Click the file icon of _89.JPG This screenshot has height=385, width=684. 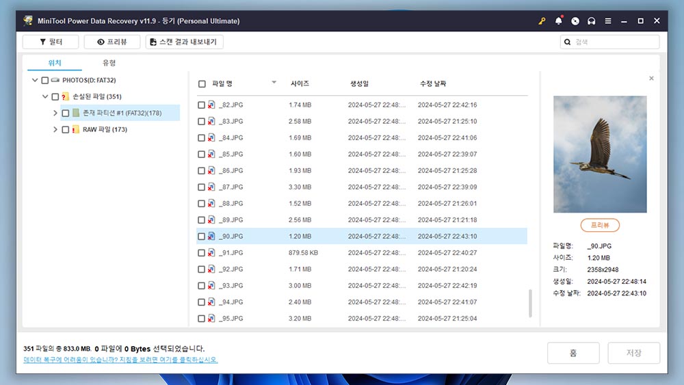(211, 220)
